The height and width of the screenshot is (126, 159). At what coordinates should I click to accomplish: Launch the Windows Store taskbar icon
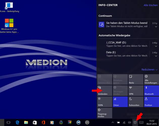pyautogui.click(x=35, y=122)
